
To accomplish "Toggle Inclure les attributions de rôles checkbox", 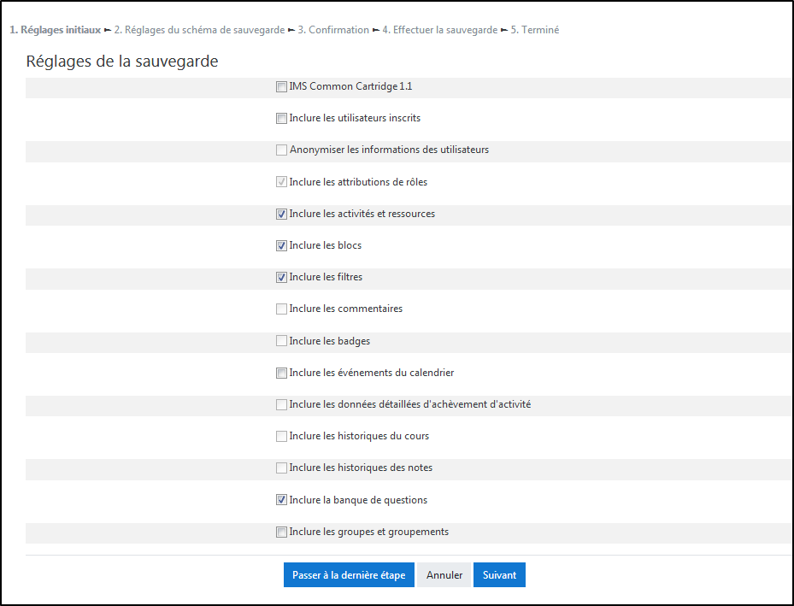I will 281,182.
